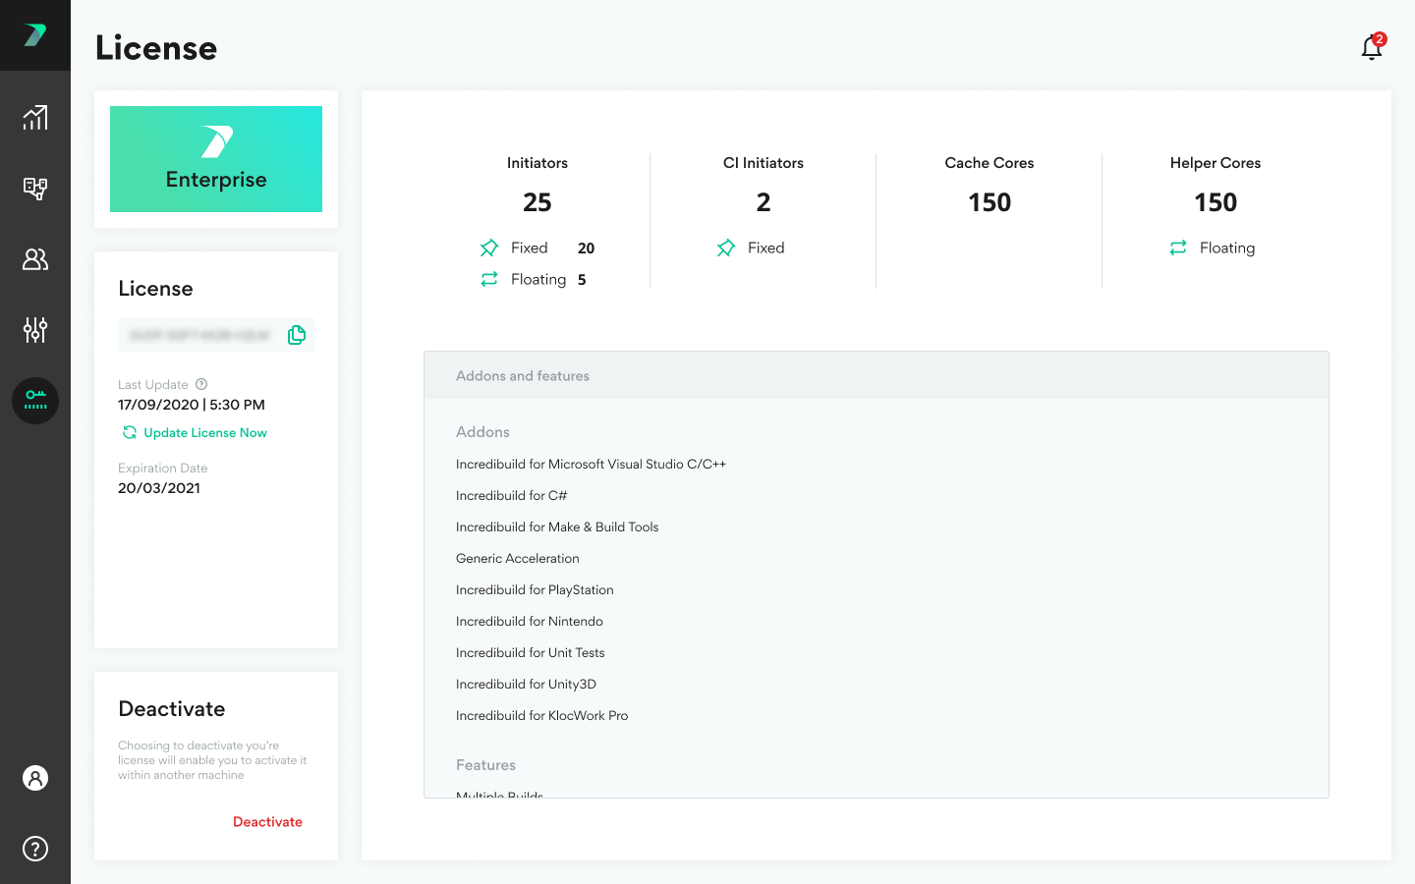This screenshot has width=1415, height=884.
Task: Select Incredibuild for Microsoft Visual Studio C/C++
Action: [x=591, y=465]
